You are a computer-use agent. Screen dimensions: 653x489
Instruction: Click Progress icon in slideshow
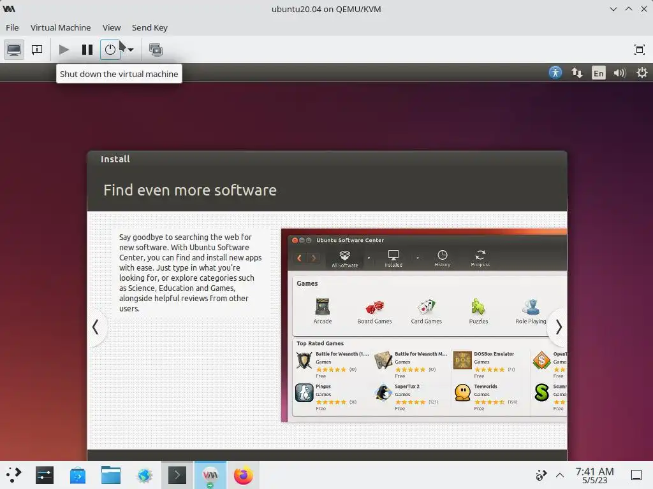pos(480,259)
